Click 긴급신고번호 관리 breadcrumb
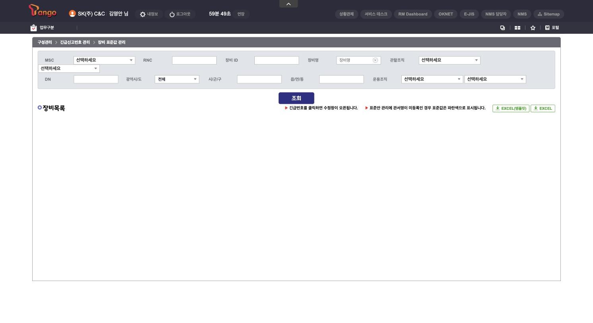 click(x=75, y=42)
